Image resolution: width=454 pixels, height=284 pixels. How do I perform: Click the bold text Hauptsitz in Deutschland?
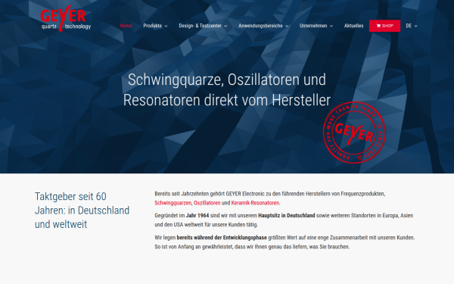tap(286, 216)
